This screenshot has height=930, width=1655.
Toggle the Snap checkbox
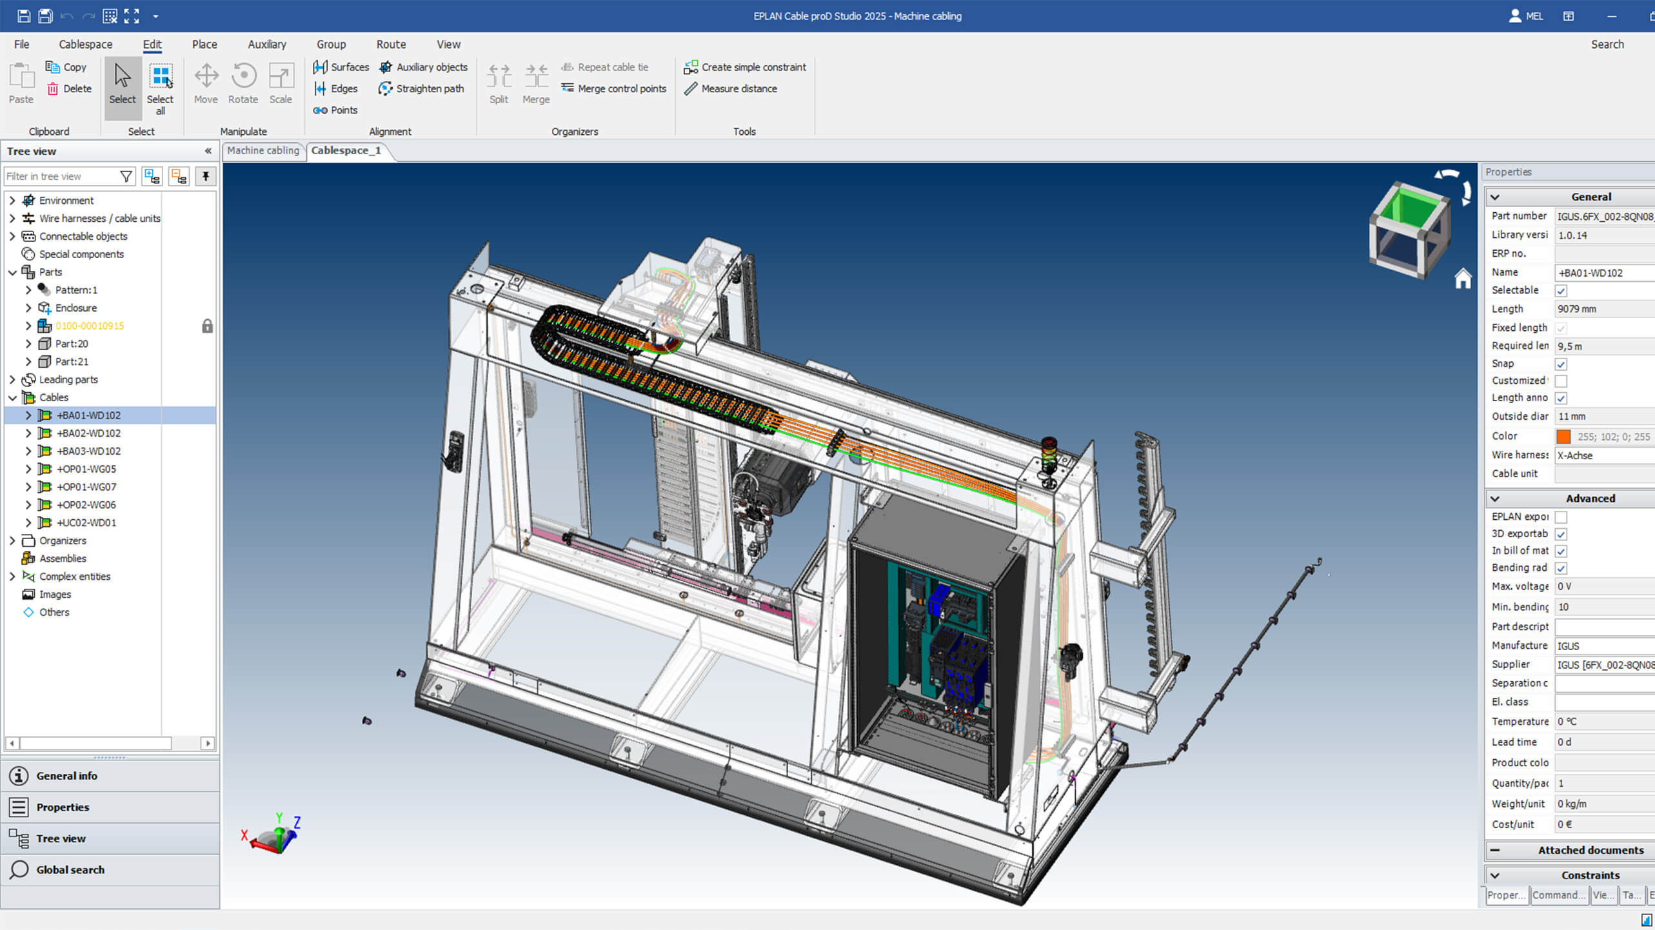pos(1561,364)
